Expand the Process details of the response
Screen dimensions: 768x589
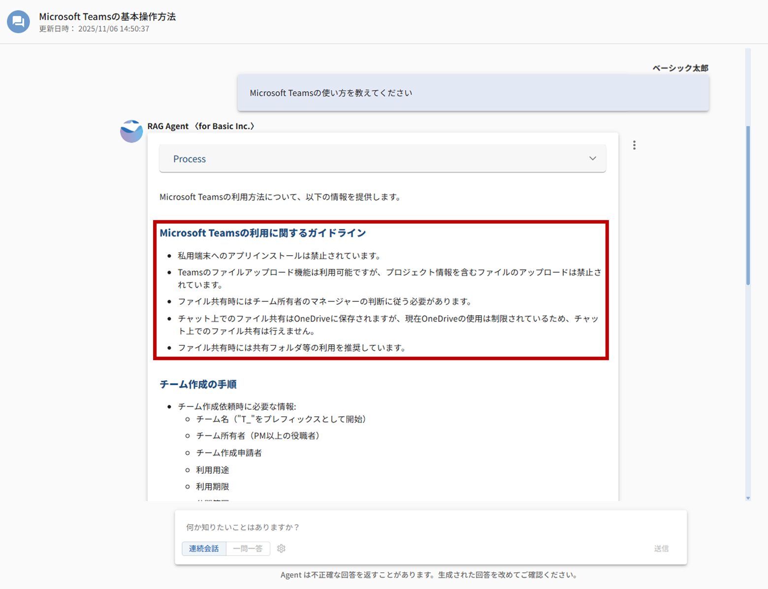(x=382, y=159)
